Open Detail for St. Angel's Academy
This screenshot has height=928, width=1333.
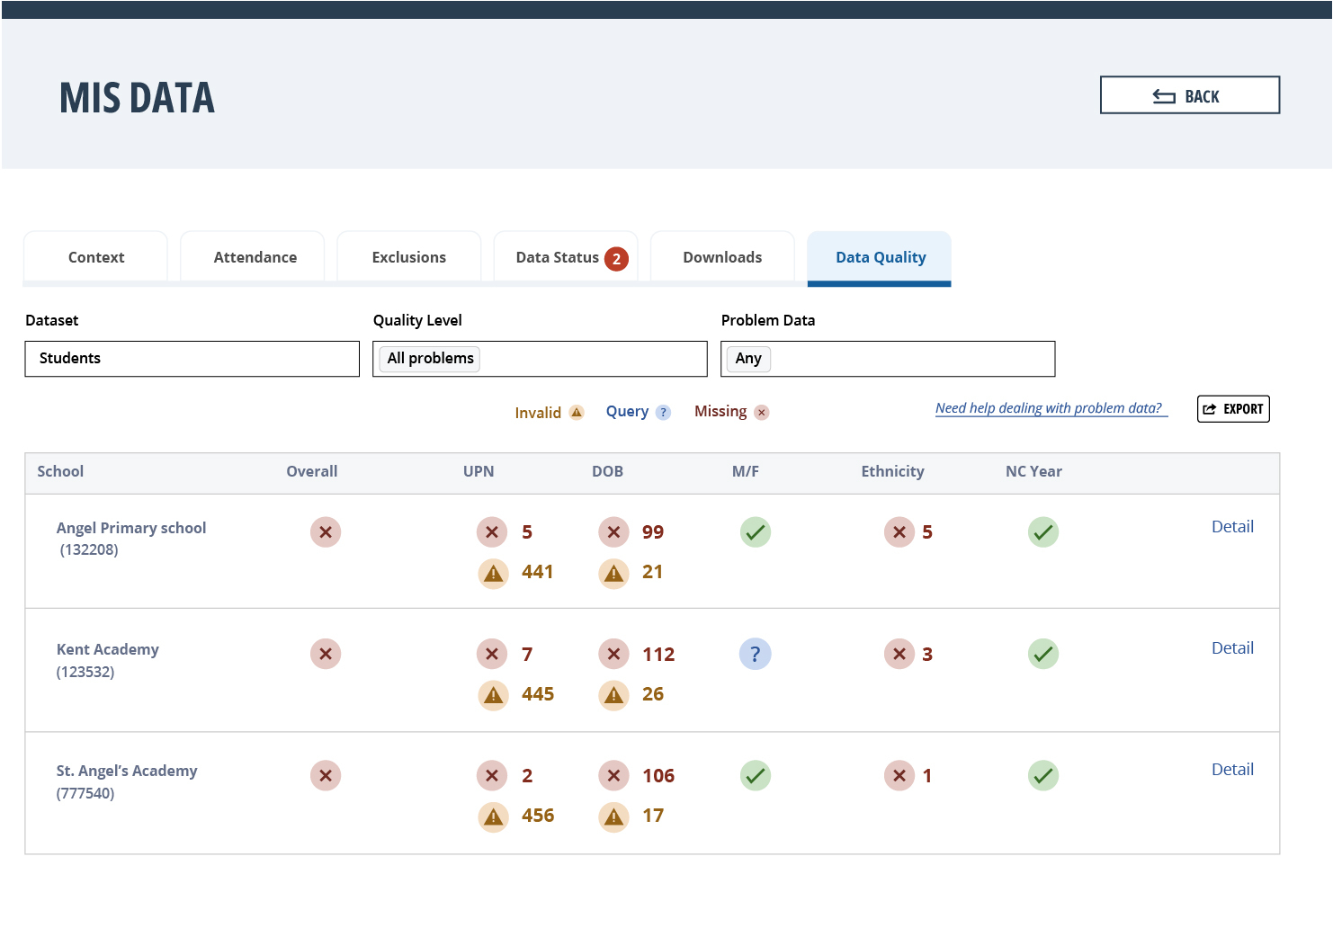tap(1232, 770)
